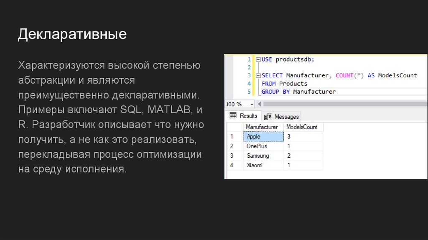The height and width of the screenshot is (240, 428).
Task: Select the OnePlus cell
Action: [263, 146]
